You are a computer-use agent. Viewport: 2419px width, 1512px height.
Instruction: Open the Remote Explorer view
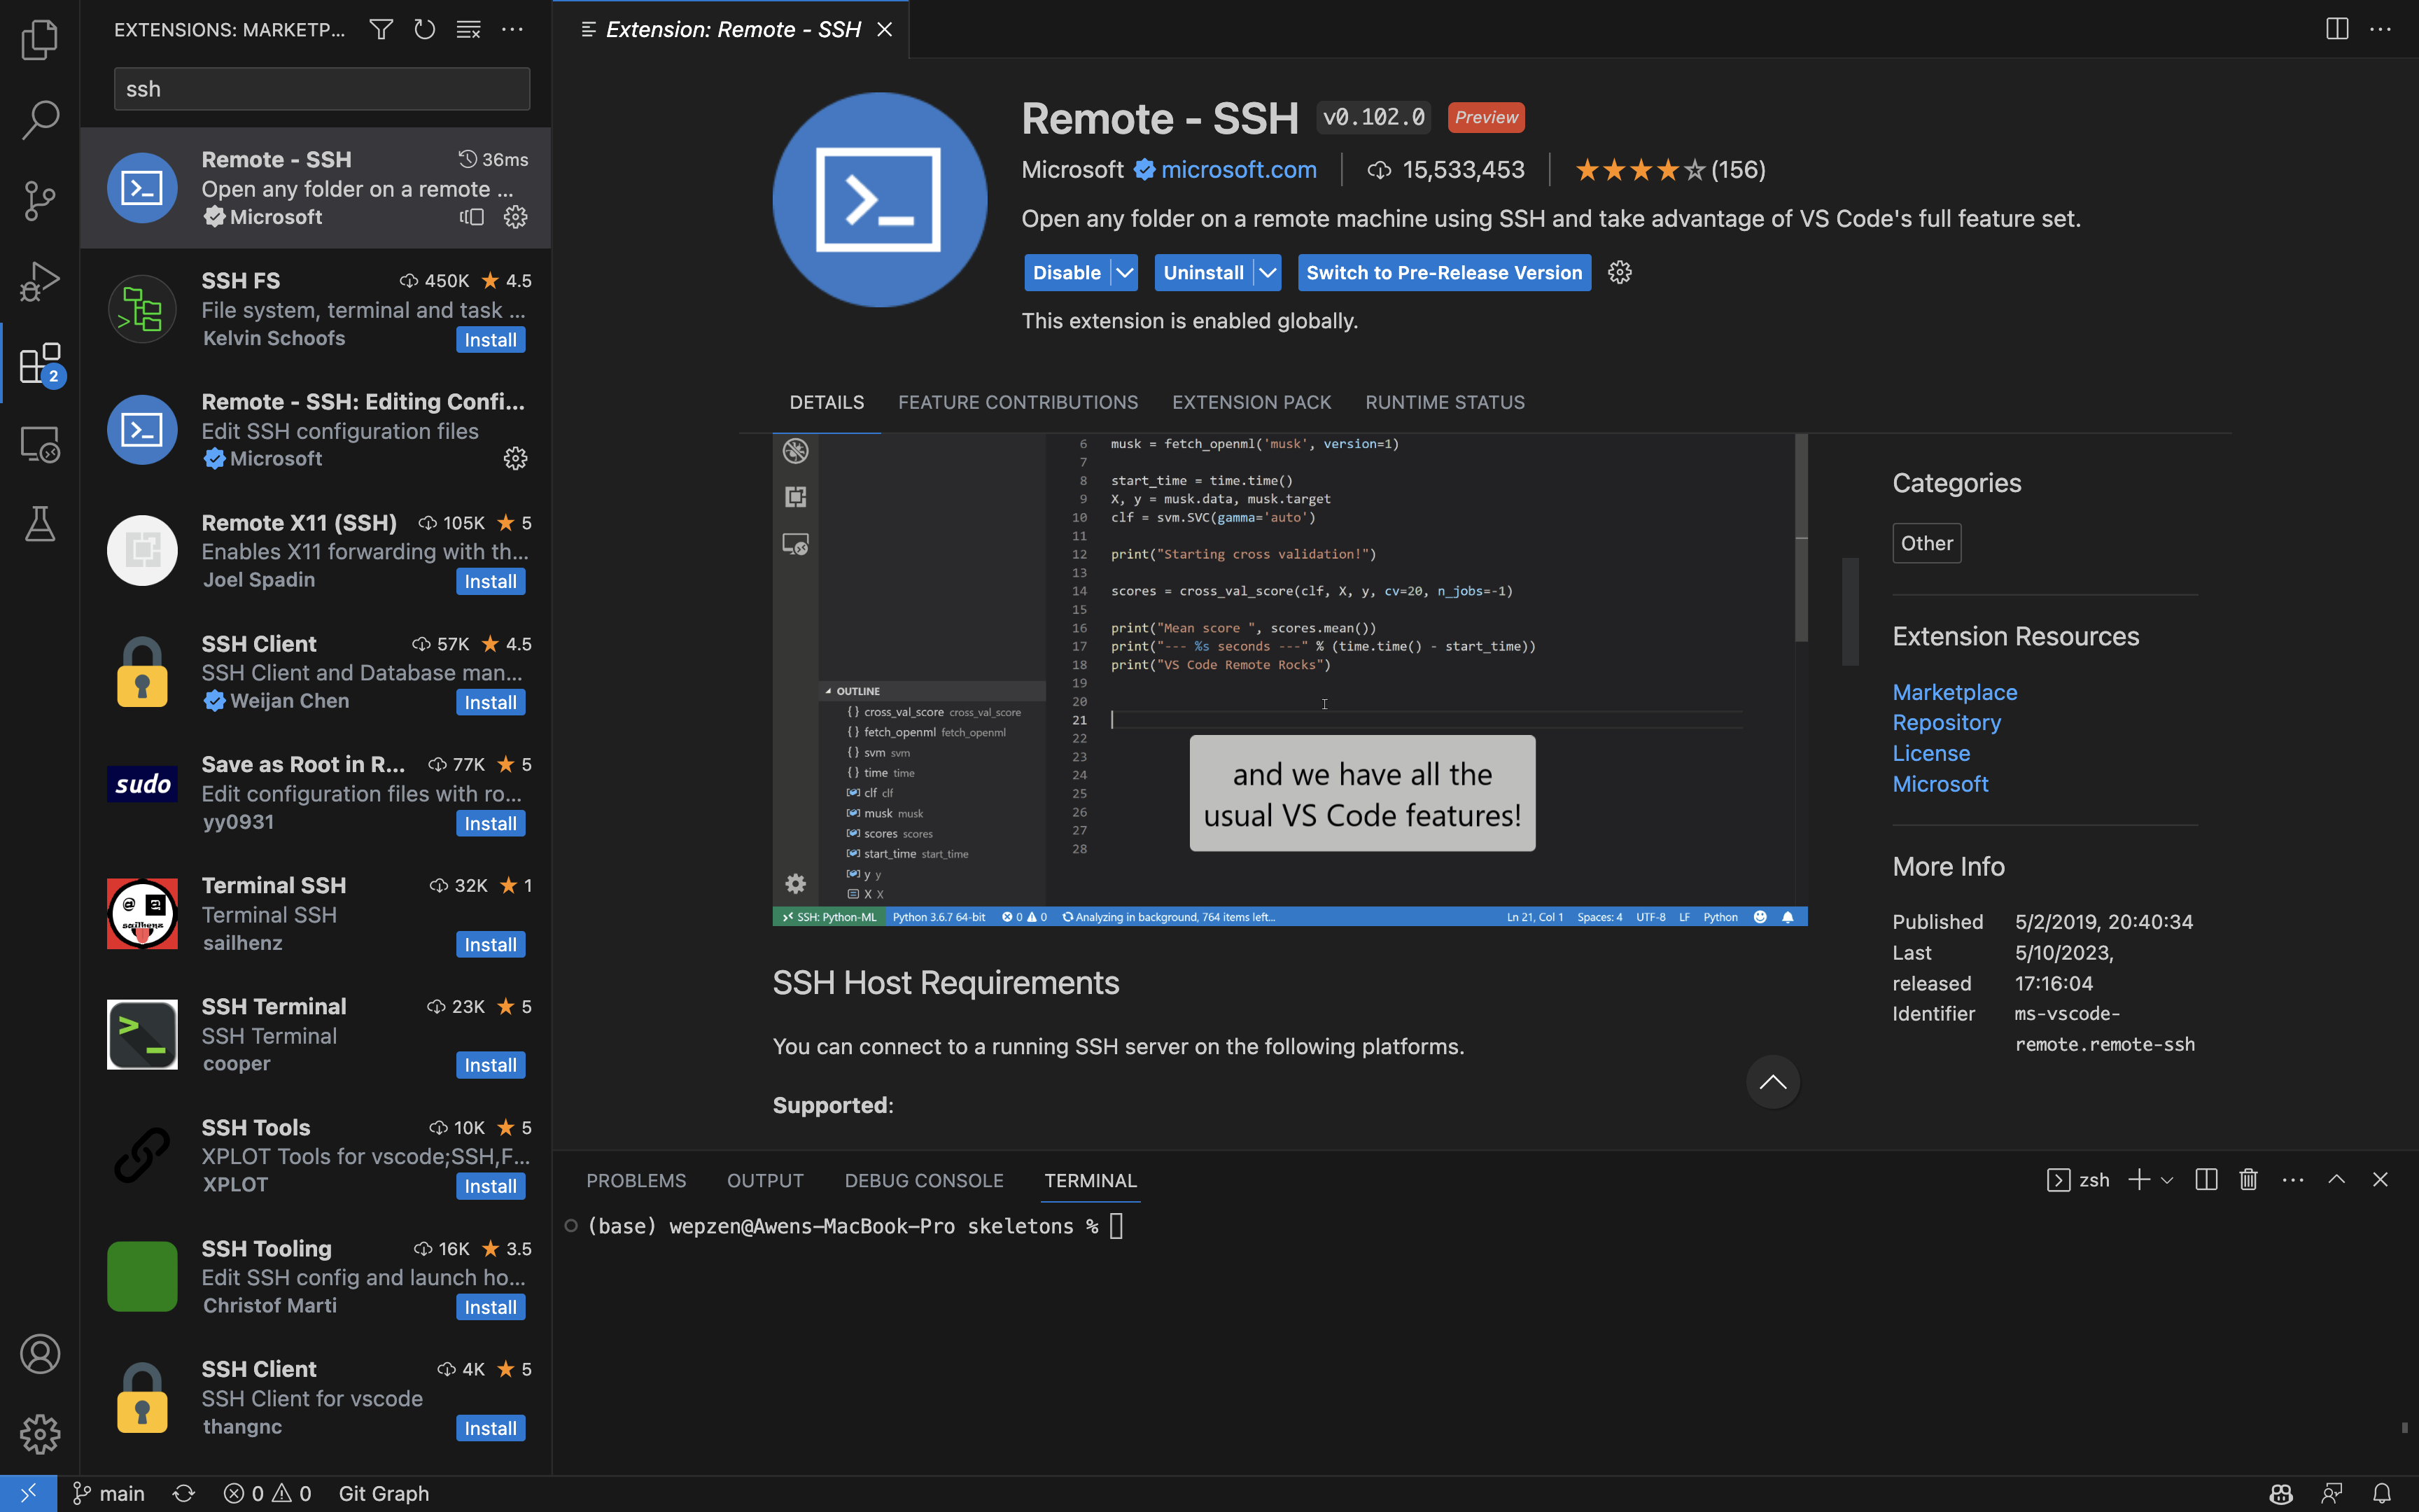(40, 444)
